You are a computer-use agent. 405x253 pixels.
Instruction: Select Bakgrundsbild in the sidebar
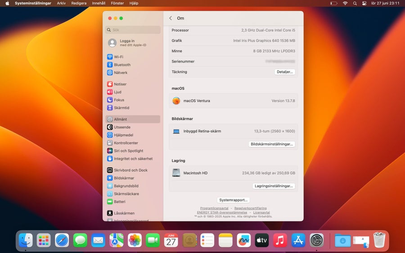pos(133,186)
